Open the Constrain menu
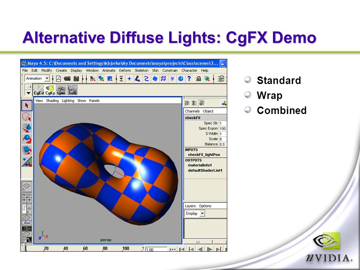The width and height of the screenshot is (360, 270). click(x=170, y=70)
